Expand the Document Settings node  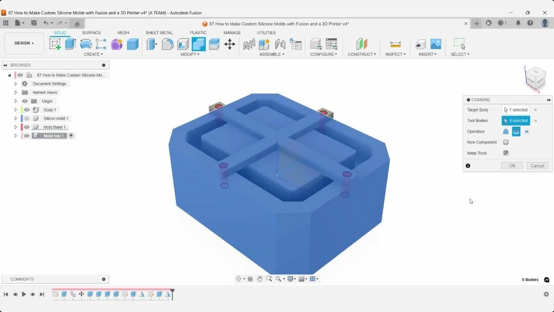point(16,84)
